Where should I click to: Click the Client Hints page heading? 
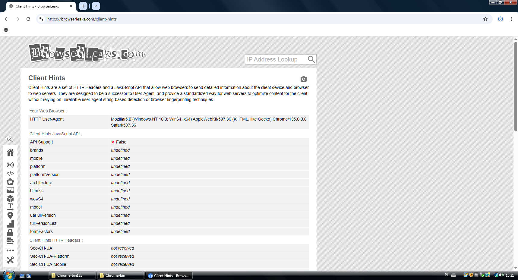click(47, 78)
